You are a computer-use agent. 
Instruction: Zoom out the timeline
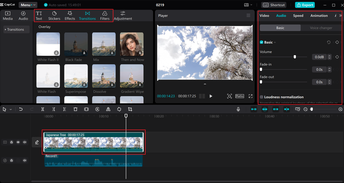[x=306, y=109]
